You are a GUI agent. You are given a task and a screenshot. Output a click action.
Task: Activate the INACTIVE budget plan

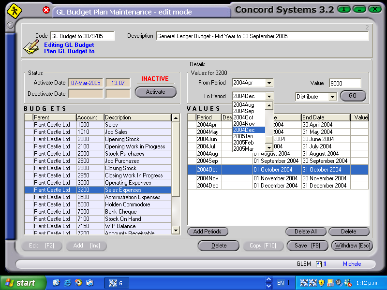(155, 92)
